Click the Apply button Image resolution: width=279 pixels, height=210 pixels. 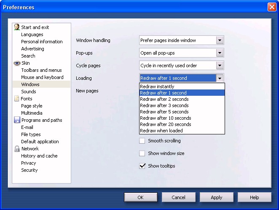pos(216,197)
